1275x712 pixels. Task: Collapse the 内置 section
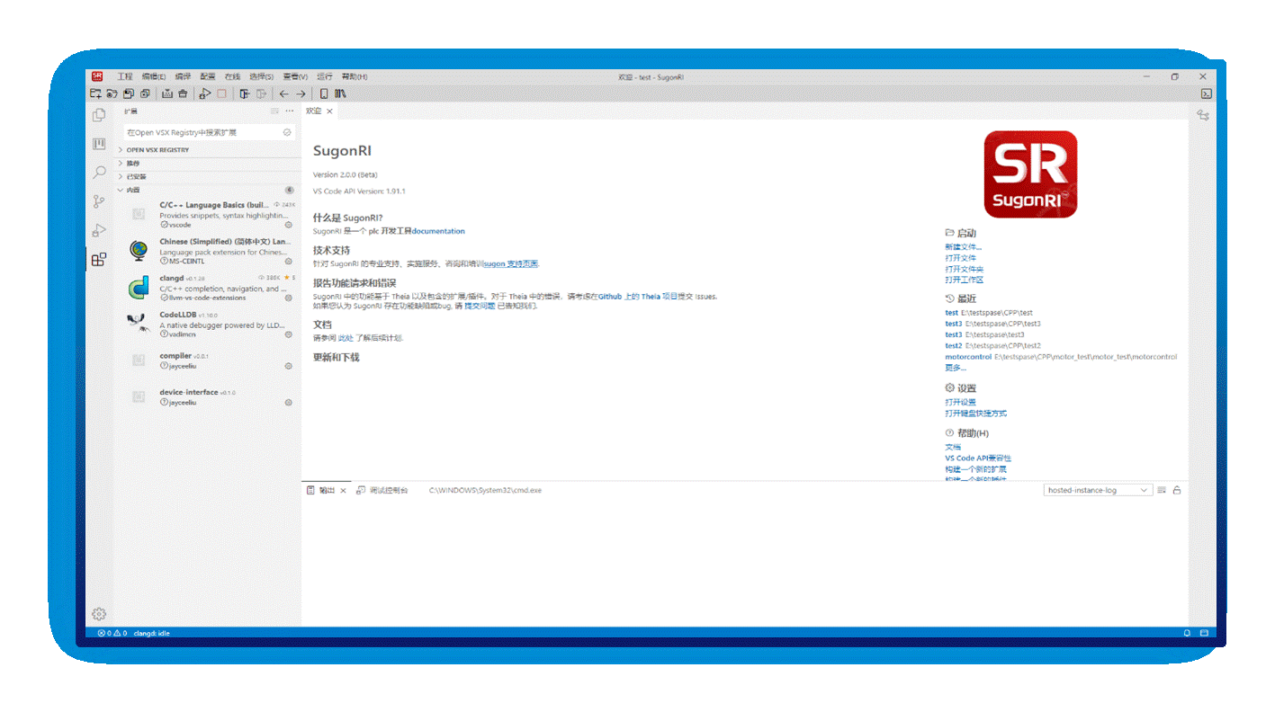click(208, 190)
